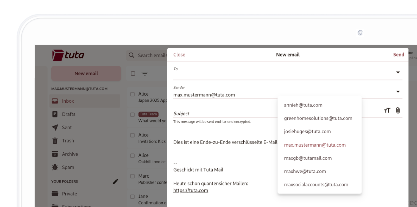Edit folders with the pencil icon
This screenshot has height=207, width=417.
pyautogui.click(x=115, y=181)
